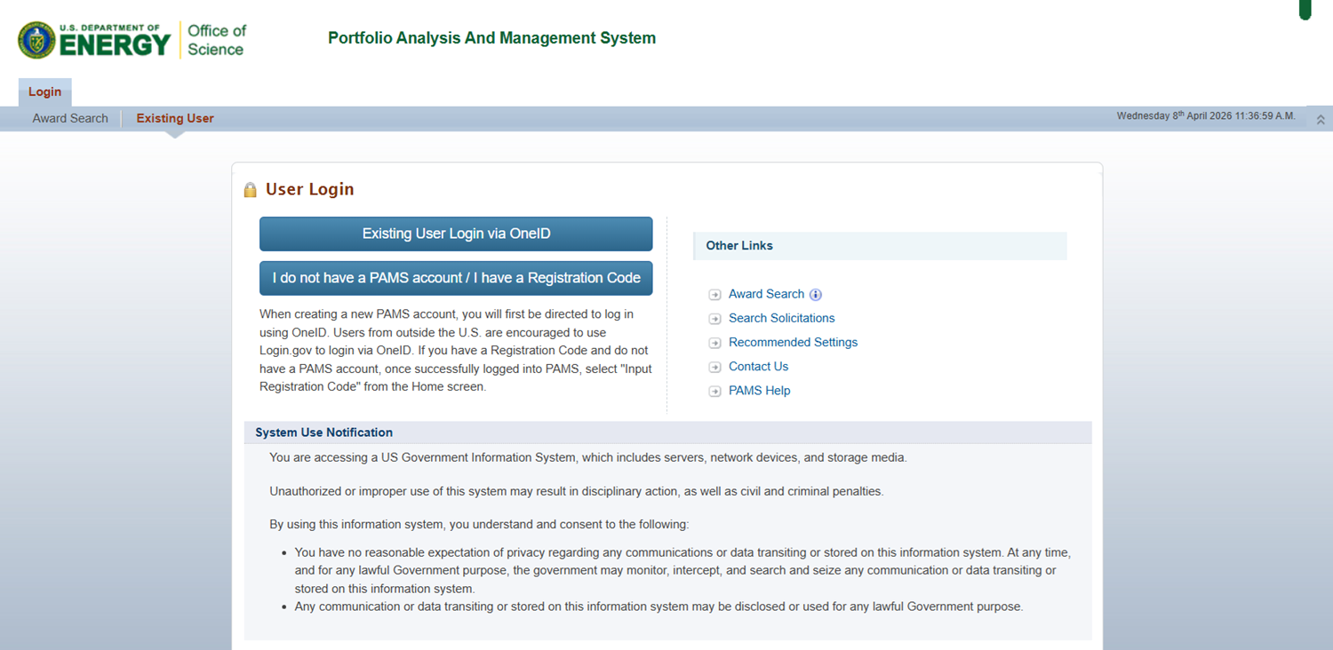The image size is (1333, 650).
Task: Click the arrow bullet icon beside Award Search
Action: [714, 295]
